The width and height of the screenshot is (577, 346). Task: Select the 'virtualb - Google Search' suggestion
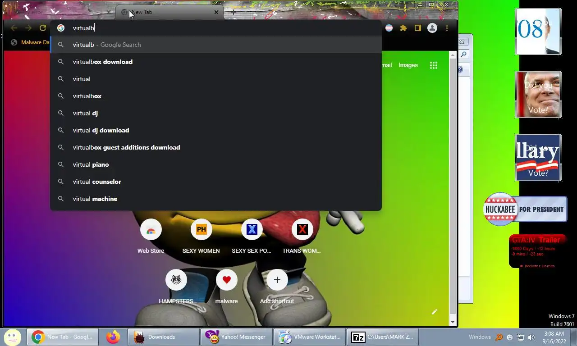(216, 45)
